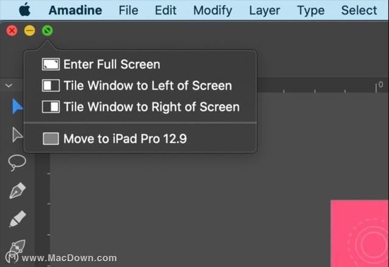
Task: Open the Layer menu
Action: pos(264,10)
